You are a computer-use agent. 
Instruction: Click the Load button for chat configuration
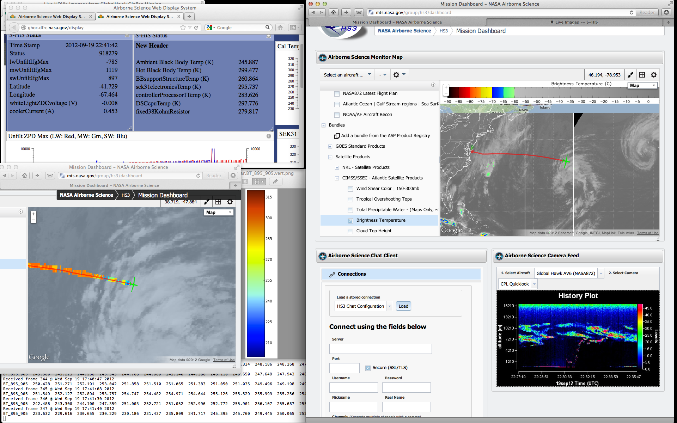[x=403, y=306]
